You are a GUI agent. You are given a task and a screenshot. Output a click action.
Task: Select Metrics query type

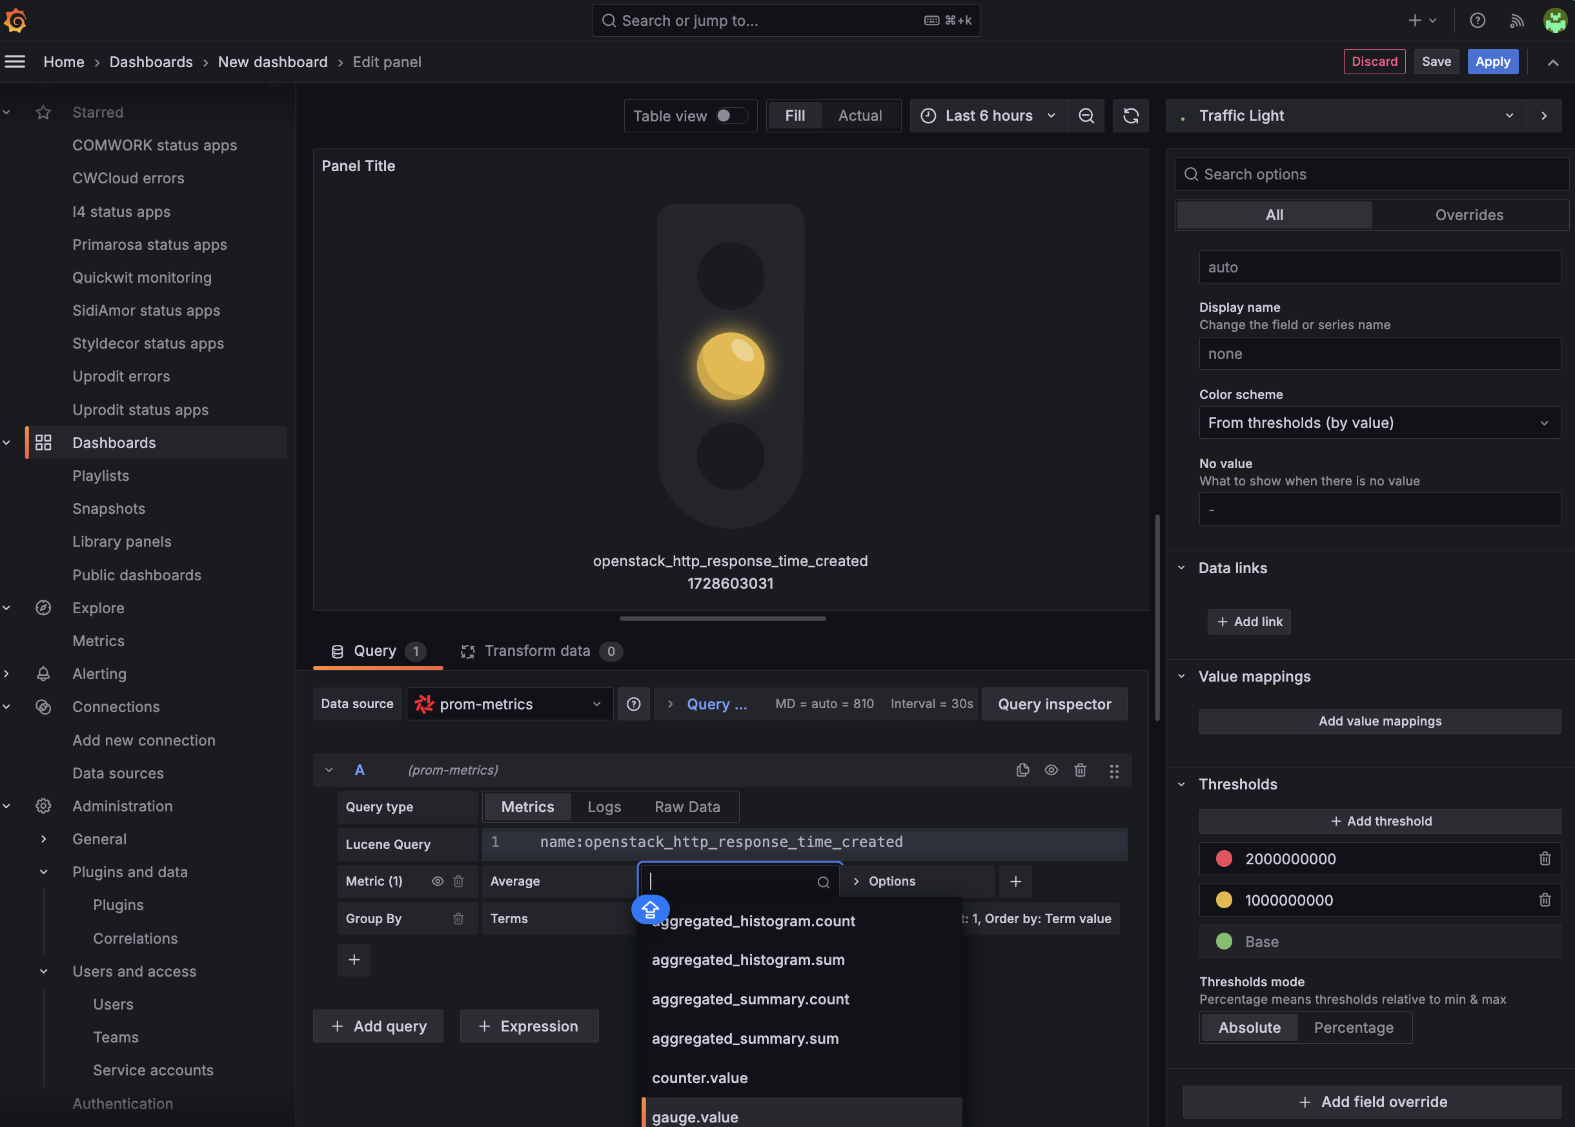coord(528,807)
